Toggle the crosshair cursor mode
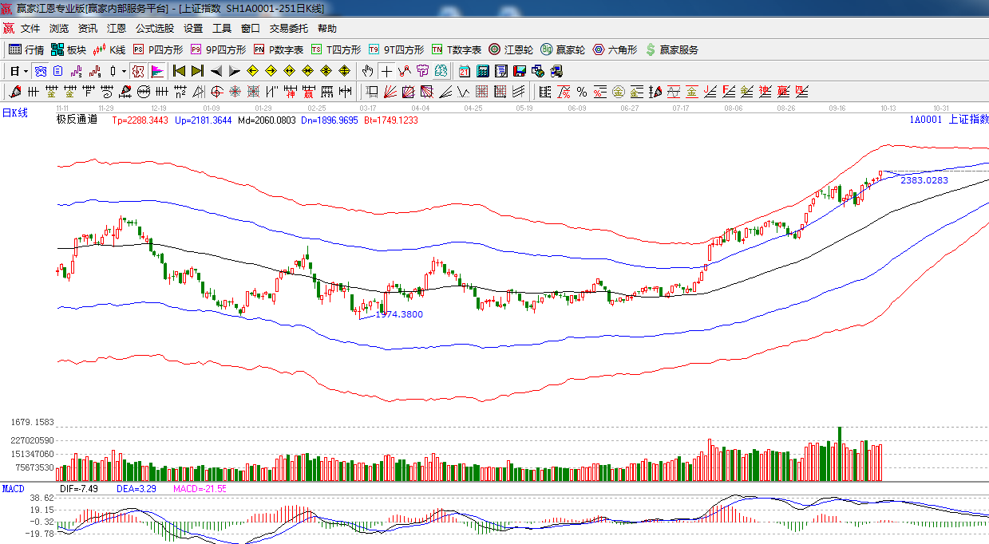 (386, 71)
